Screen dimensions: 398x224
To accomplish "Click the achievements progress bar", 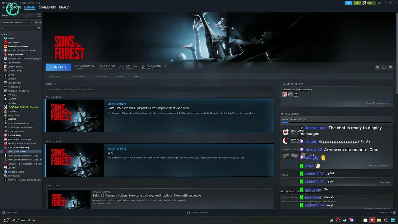I will tap(336, 122).
